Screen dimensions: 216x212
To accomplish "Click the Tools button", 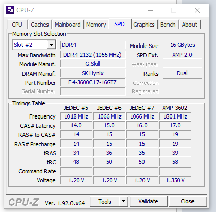I will tap(105, 201).
